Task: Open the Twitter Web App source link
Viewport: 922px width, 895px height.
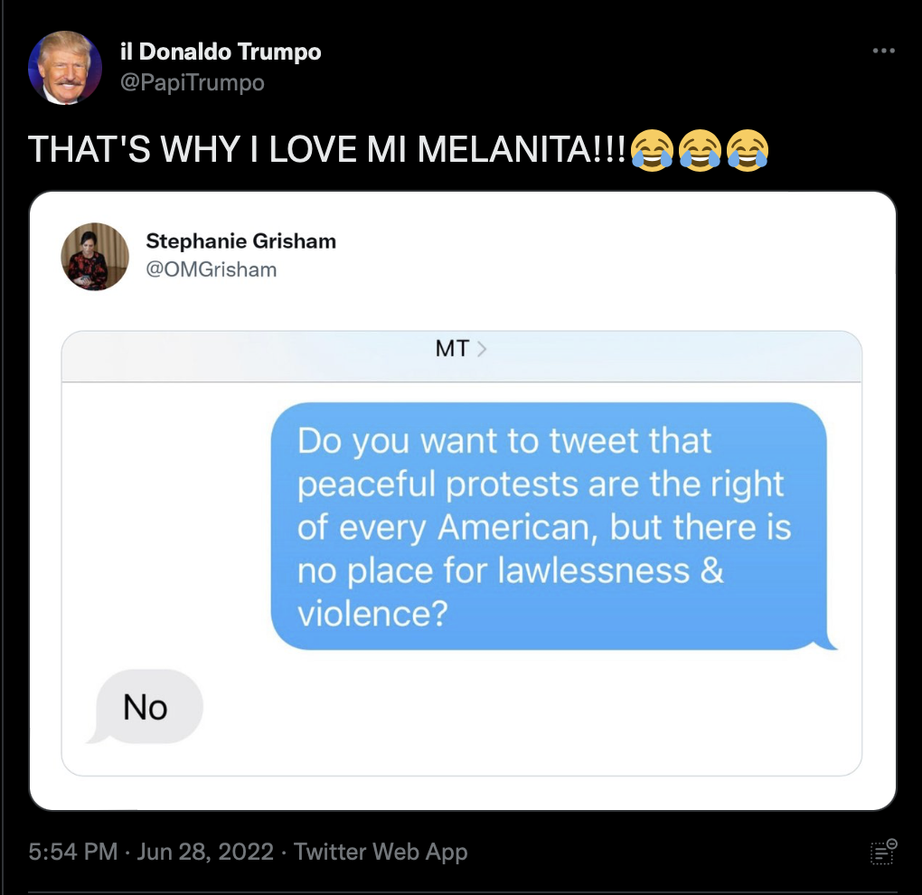Action: click(x=381, y=852)
